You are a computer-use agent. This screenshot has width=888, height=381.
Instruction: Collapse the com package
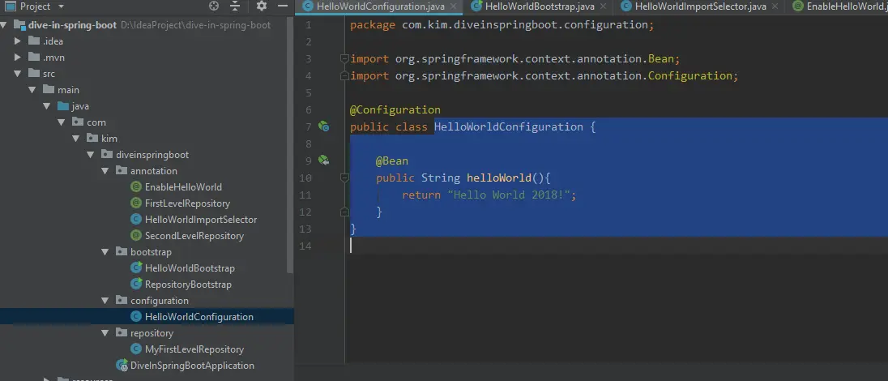coord(61,122)
